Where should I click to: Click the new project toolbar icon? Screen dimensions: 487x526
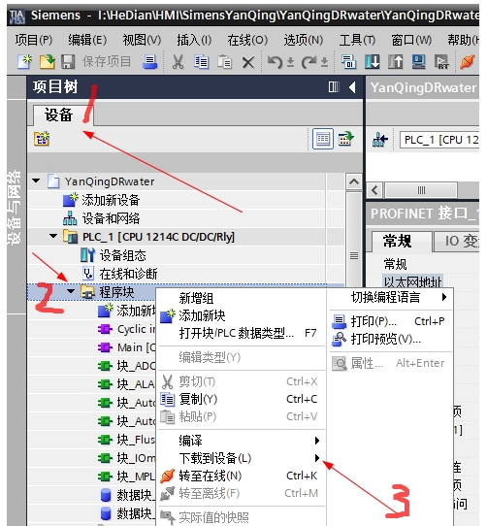click(24, 62)
